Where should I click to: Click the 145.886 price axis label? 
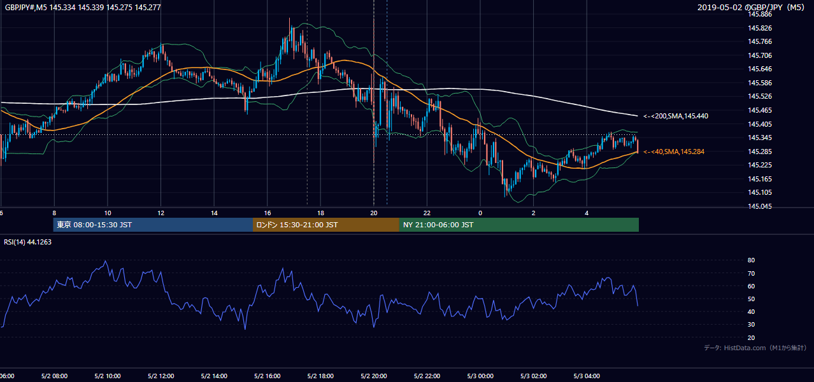(759, 14)
